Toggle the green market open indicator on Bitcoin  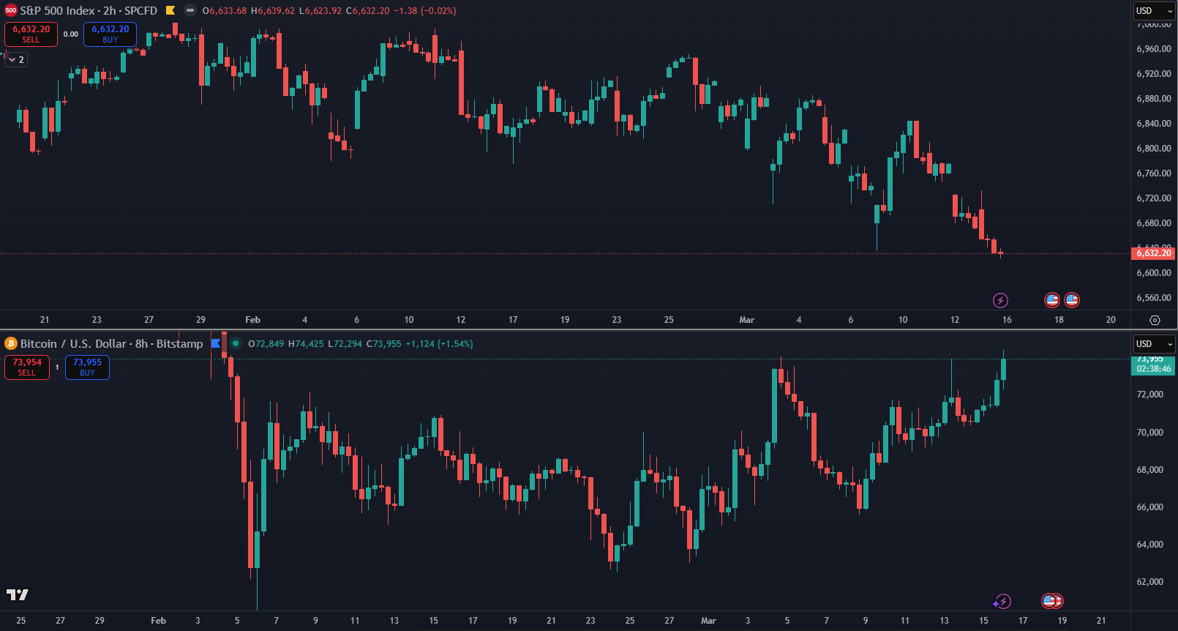(236, 343)
